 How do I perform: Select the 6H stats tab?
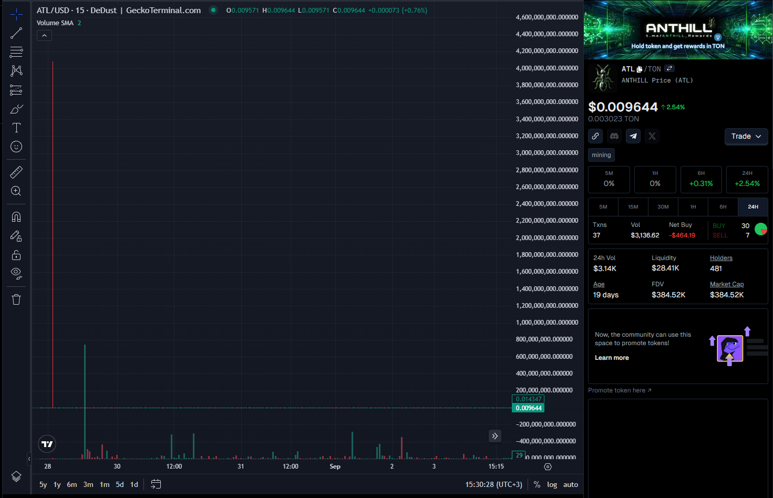pyautogui.click(x=723, y=207)
